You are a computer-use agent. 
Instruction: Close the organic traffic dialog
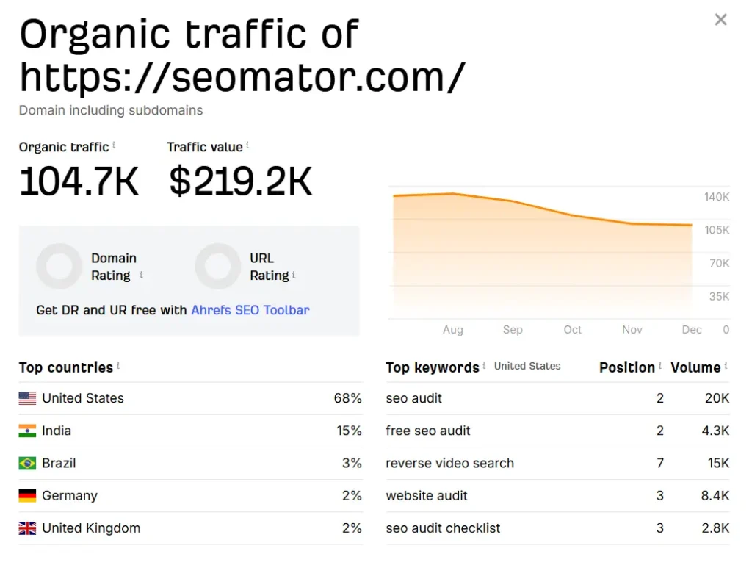tap(720, 20)
